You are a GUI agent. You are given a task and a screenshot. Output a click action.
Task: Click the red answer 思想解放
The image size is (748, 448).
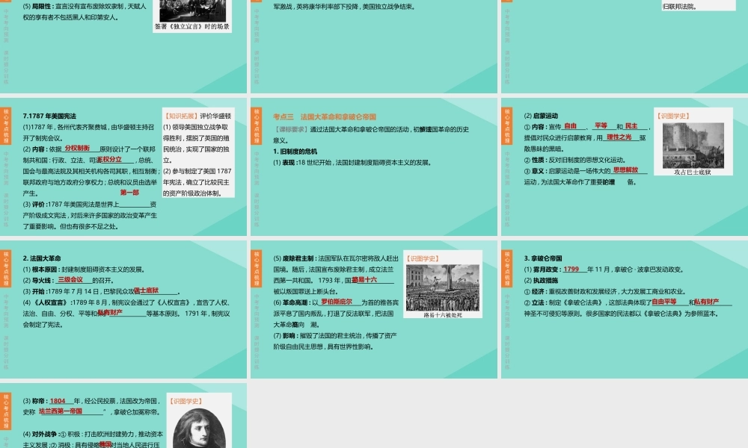(x=625, y=170)
